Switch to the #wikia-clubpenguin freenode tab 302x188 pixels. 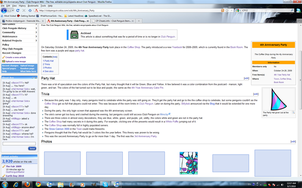[23, 21]
